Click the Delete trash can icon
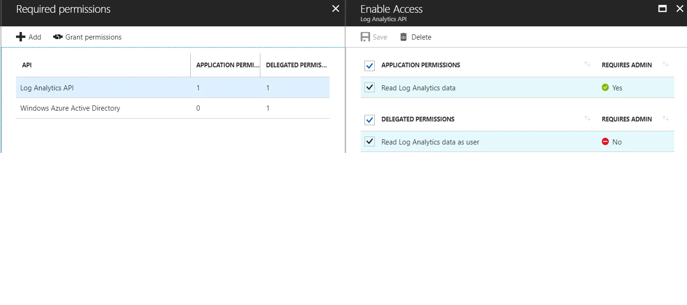687x305 pixels. coord(404,37)
